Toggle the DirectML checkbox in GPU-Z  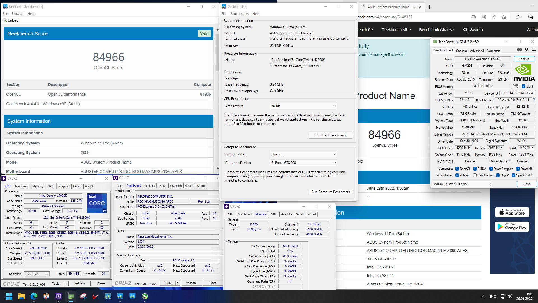point(518,169)
